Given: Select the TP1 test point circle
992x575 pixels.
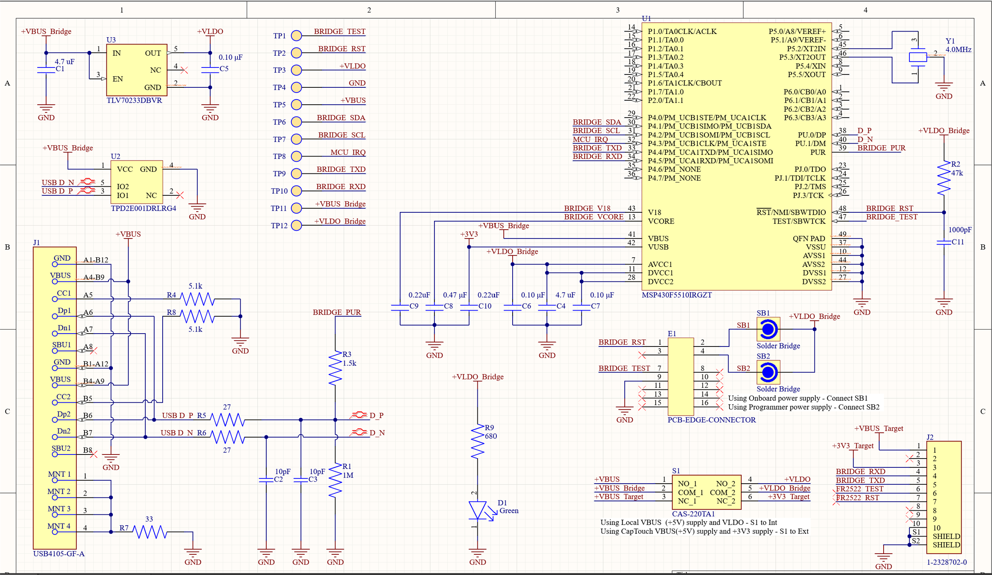Looking at the screenshot, I should point(297,36).
